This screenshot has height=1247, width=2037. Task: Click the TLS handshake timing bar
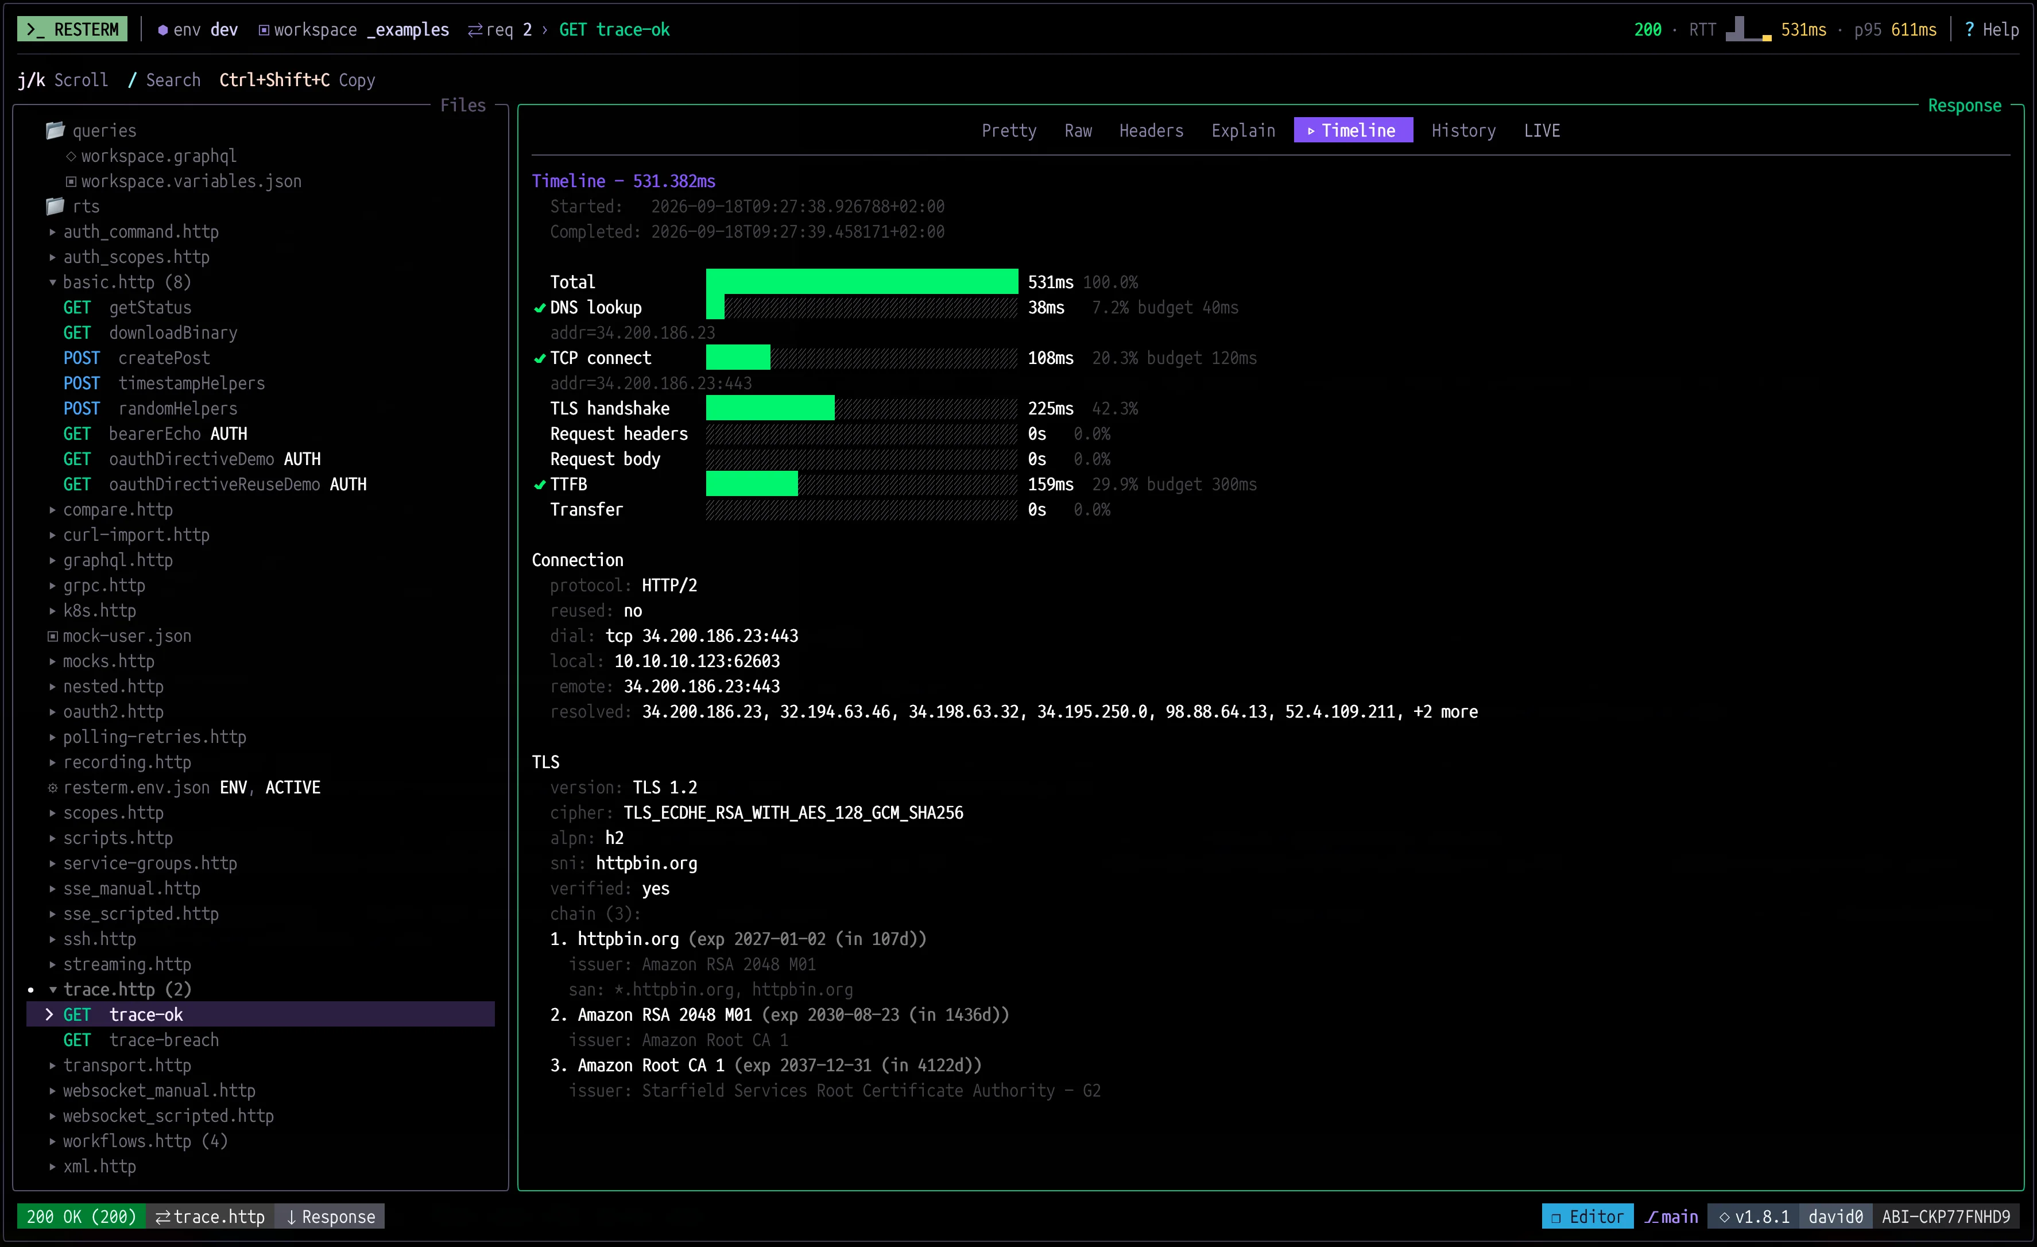[x=861, y=409]
